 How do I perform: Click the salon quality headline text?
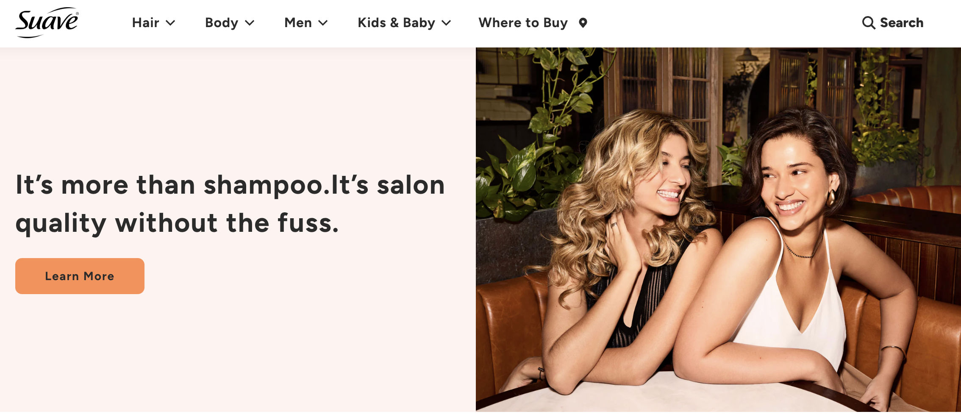230,203
